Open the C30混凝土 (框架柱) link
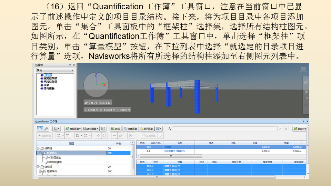The height and width of the screenshot is (186, 331). tap(174, 151)
